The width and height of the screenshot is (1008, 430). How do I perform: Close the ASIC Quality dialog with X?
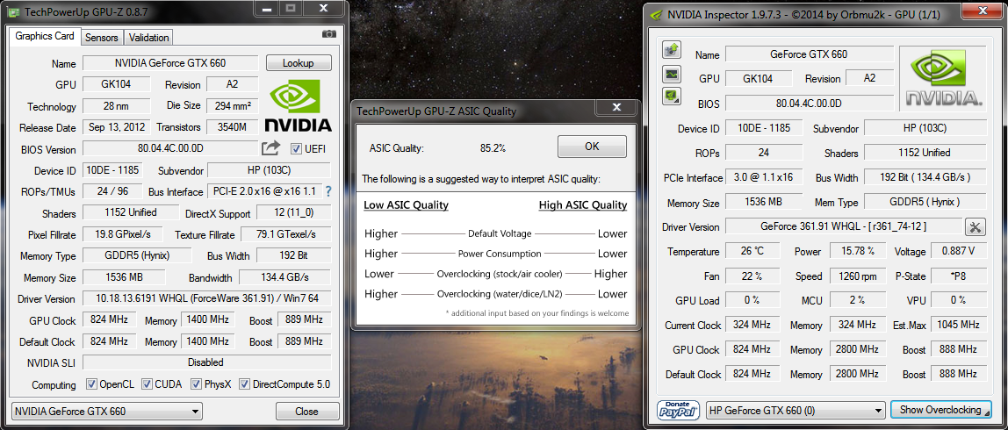(x=616, y=107)
